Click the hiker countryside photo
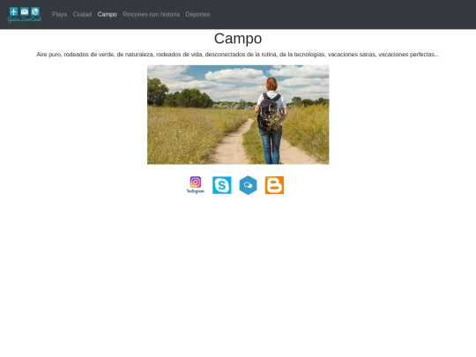 pos(238,115)
